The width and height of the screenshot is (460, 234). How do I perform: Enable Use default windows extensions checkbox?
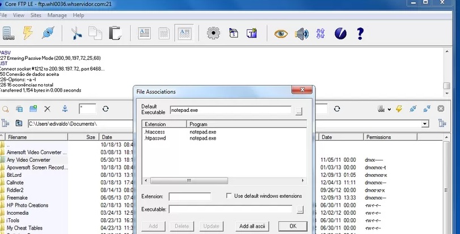pyautogui.click(x=229, y=196)
